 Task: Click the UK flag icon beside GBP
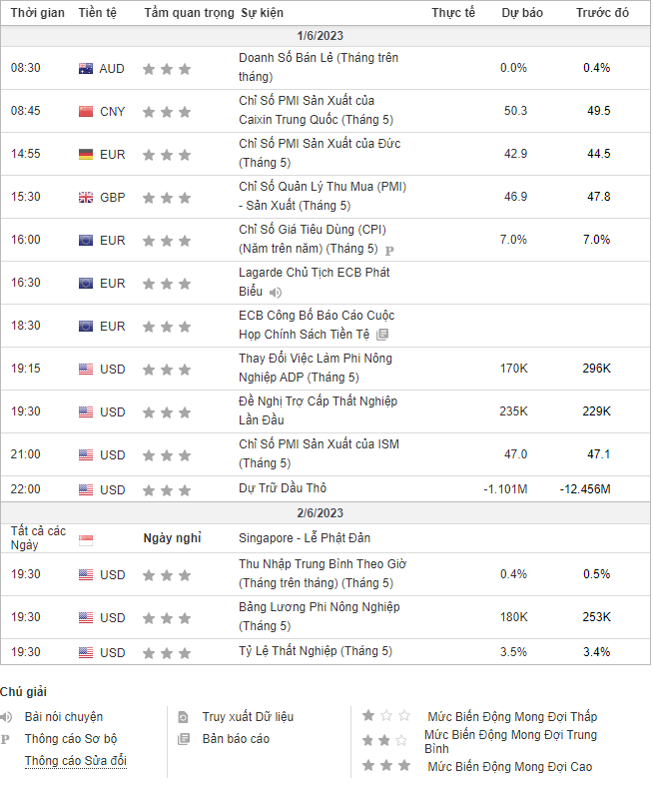86,198
